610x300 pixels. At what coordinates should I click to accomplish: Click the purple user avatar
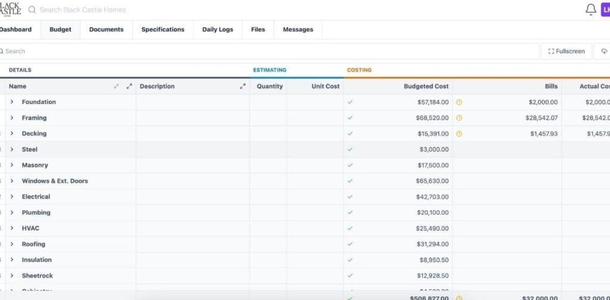coord(605,10)
